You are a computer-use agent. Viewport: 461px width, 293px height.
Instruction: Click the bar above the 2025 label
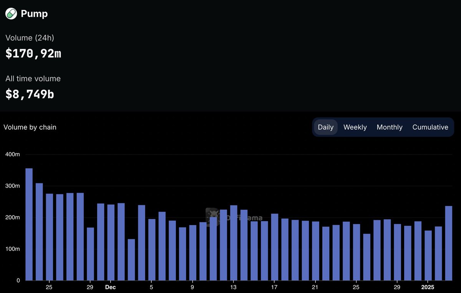(428, 255)
